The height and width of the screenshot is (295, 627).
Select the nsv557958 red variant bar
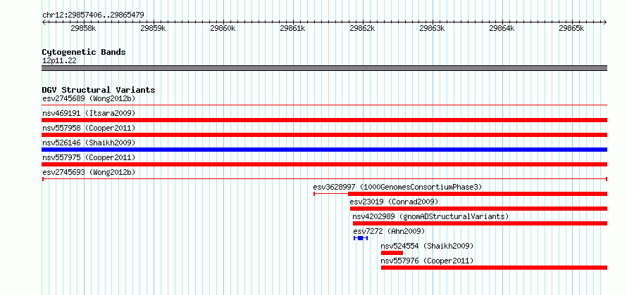325,135
